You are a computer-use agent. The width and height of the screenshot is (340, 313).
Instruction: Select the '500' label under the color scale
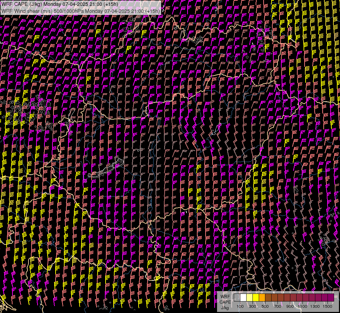coord(265,306)
